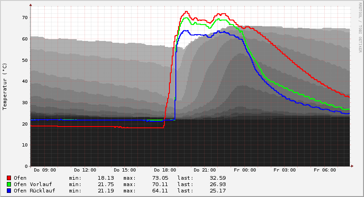Screen dimensions: 364x197
Task: Click the RRDTOOL / TOBI OETIKER watermark
Action: [x=360, y=27]
